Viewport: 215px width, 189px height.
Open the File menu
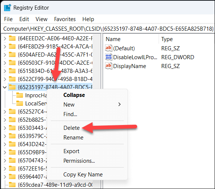(8, 19)
